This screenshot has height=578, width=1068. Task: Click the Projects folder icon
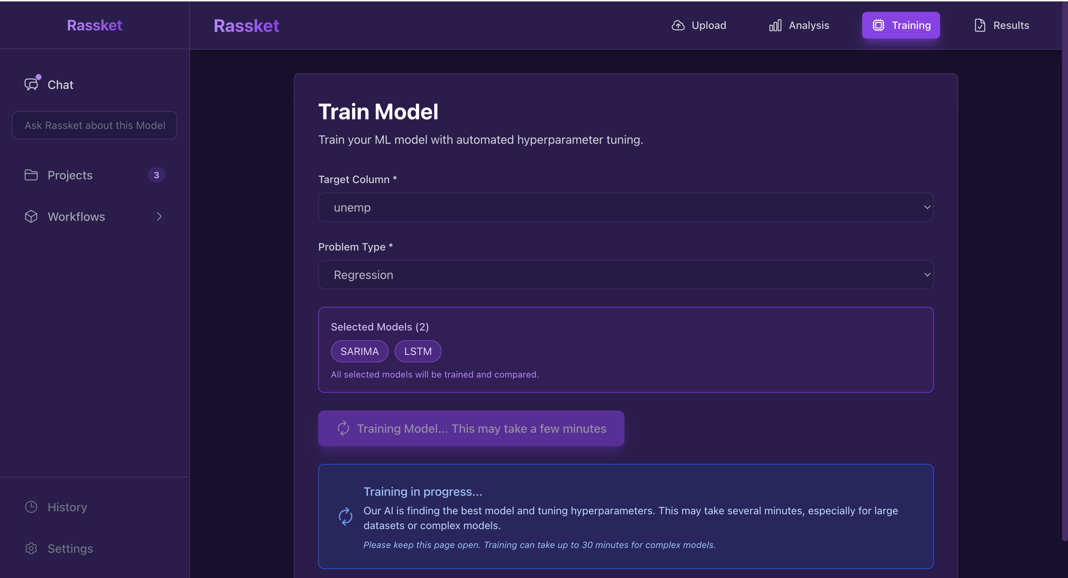(31, 175)
